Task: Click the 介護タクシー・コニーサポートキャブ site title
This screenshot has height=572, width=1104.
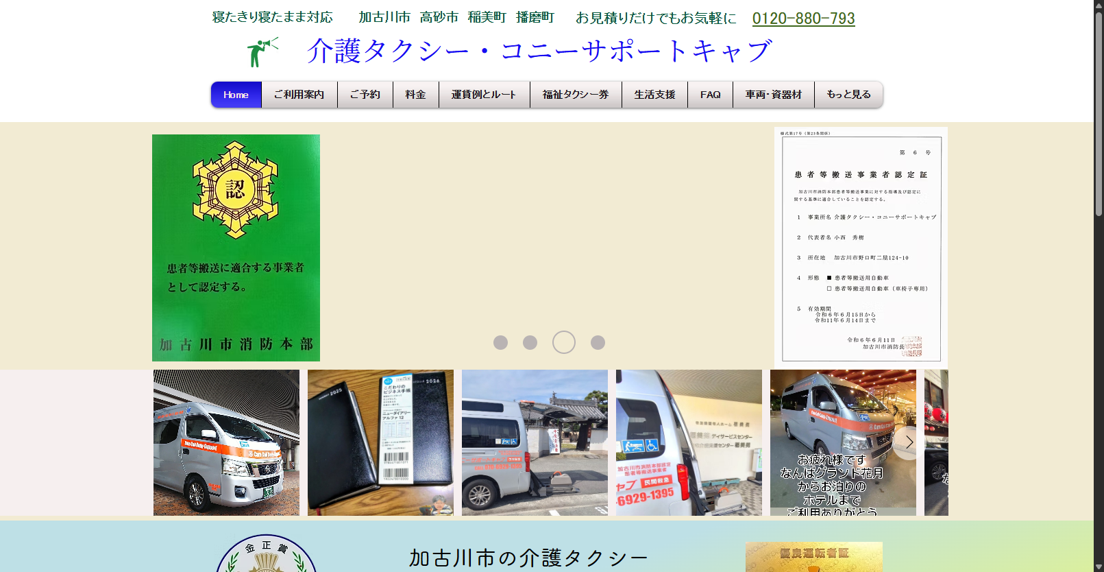Action: point(539,51)
